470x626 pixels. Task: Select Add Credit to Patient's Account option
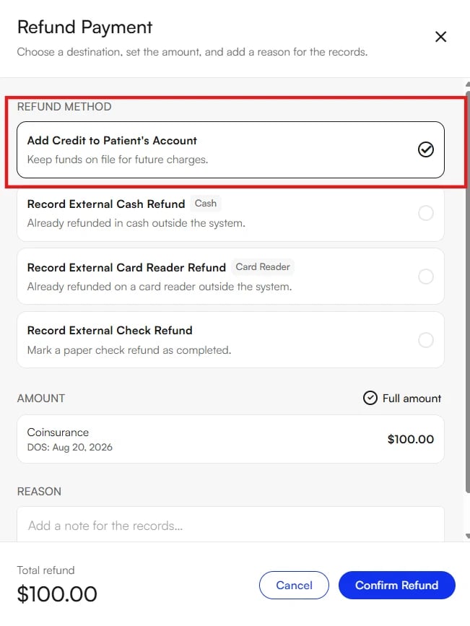(x=230, y=149)
